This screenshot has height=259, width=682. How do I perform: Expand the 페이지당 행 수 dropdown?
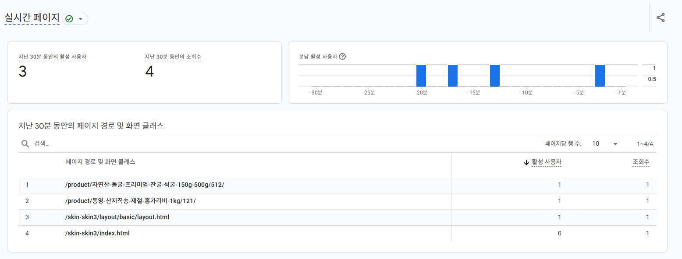point(615,143)
